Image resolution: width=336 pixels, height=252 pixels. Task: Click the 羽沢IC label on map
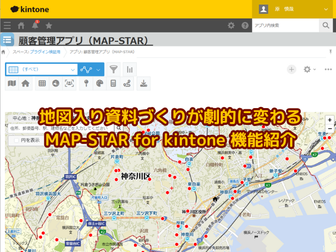(71, 177)
